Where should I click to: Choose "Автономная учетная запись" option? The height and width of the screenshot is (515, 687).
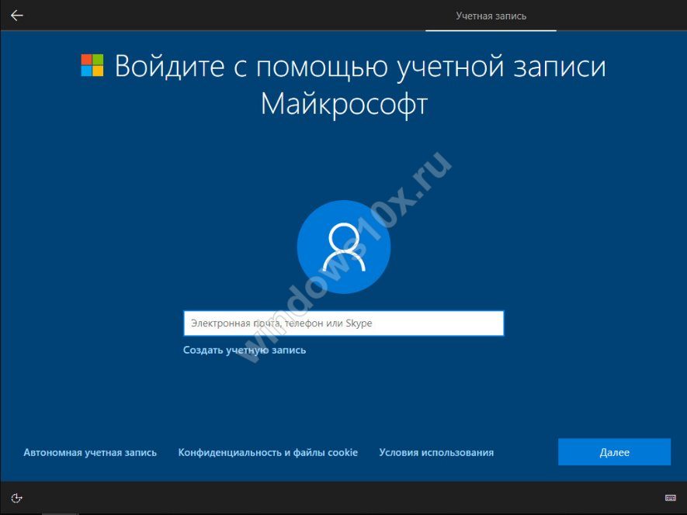tap(90, 452)
